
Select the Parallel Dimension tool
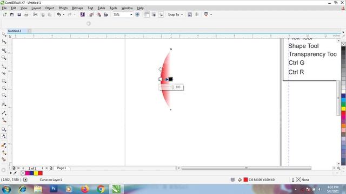(4, 113)
